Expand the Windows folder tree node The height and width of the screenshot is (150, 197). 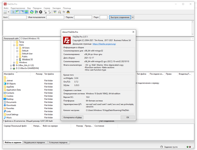(x=14, y=62)
